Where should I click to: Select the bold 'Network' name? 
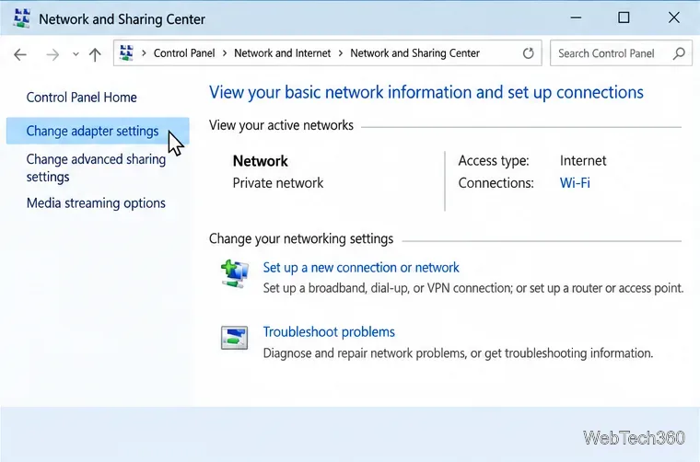click(x=261, y=161)
